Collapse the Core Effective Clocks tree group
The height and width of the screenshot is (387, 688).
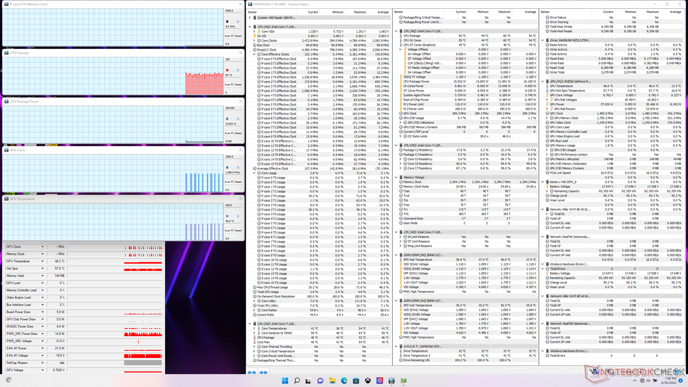tap(254, 54)
